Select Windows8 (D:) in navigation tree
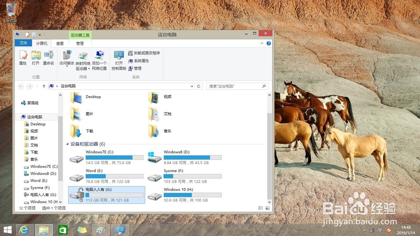Image resolution: width=420 pixels, height=236 pixels. [40, 173]
